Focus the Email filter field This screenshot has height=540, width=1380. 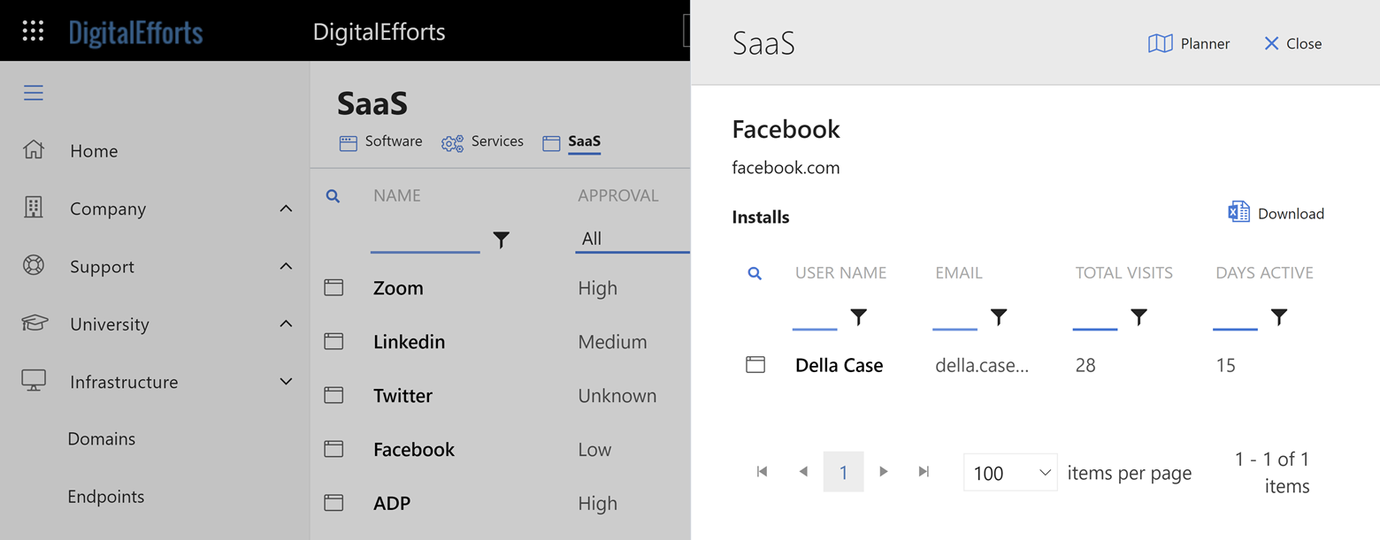pos(954,316)
